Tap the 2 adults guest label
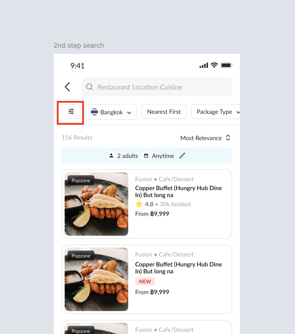295x334 pixels. coord(128,156)
